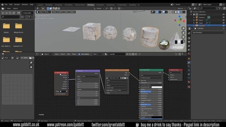Open the Add Modifier dropdown

(208, 32)
